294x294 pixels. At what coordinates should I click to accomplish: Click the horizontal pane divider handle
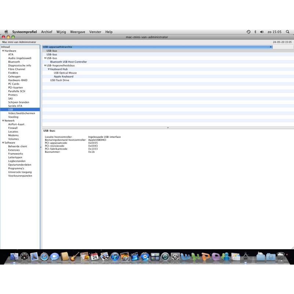pyautogui.click(x=168, y=128)
